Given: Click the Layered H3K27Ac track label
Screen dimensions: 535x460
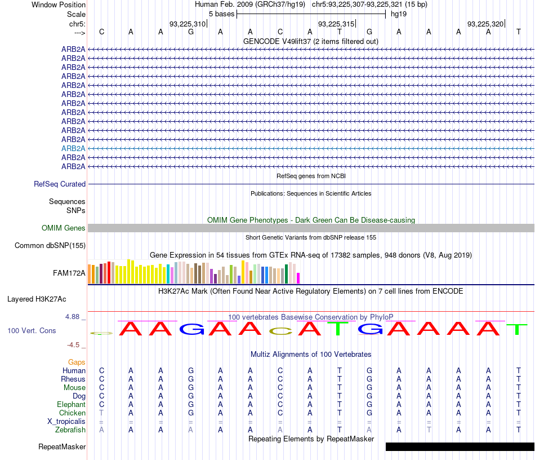Looking at the screenshot, I should click(x=37, y=299).
